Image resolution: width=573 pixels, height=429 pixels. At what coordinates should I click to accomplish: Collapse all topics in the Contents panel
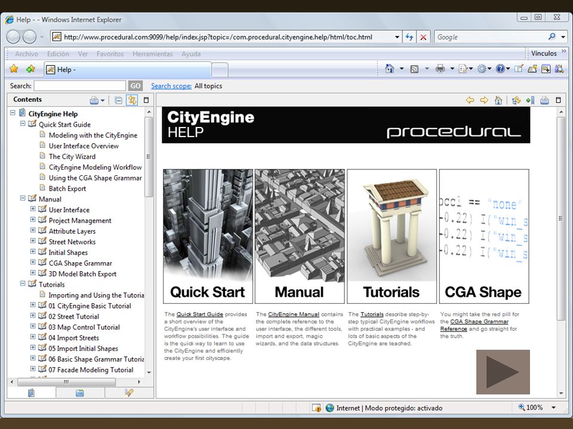pyautogui.click(x=118, y=100)
